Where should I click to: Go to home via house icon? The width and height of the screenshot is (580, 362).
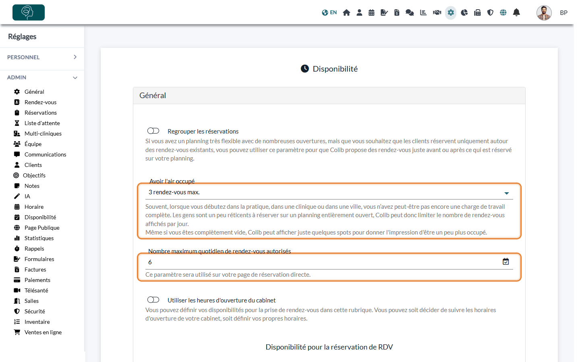click(346, 12)
